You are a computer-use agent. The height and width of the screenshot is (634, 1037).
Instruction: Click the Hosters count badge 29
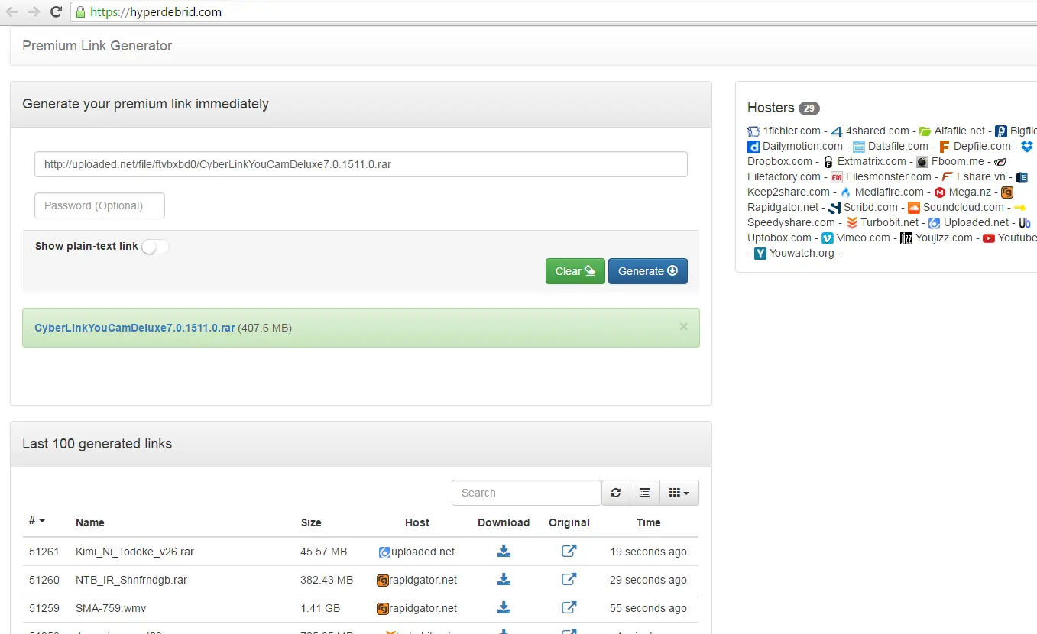(809, 108)
